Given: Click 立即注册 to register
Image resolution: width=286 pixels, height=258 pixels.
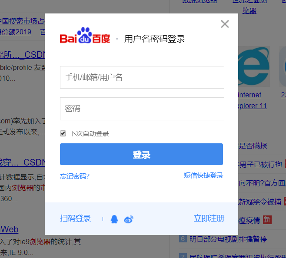Looking at the screenshot, I should pyautogui.click(x=209, y=218).
